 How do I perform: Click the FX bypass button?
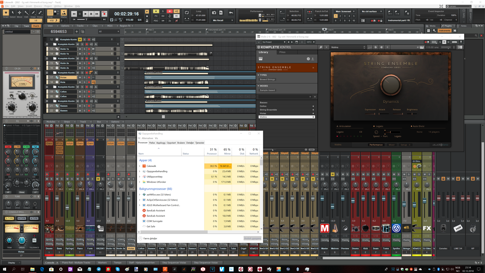click(156, 16)
